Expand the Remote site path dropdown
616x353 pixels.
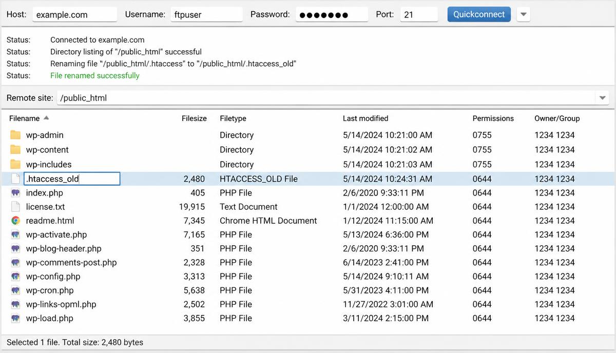pos(602,97)
